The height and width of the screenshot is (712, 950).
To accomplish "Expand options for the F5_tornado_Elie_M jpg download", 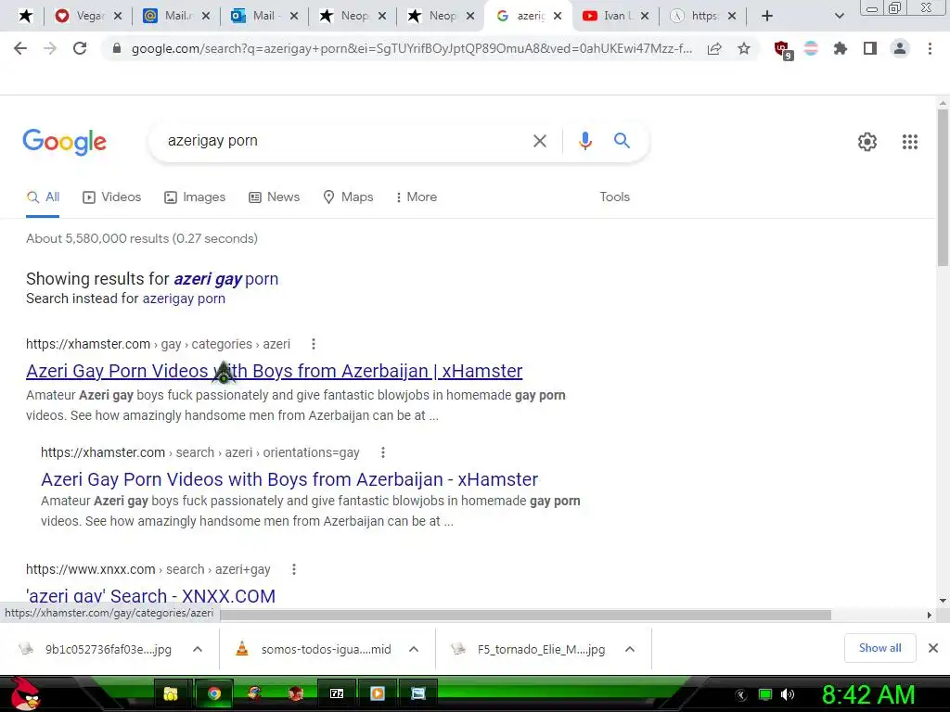I will click(630, 649).
